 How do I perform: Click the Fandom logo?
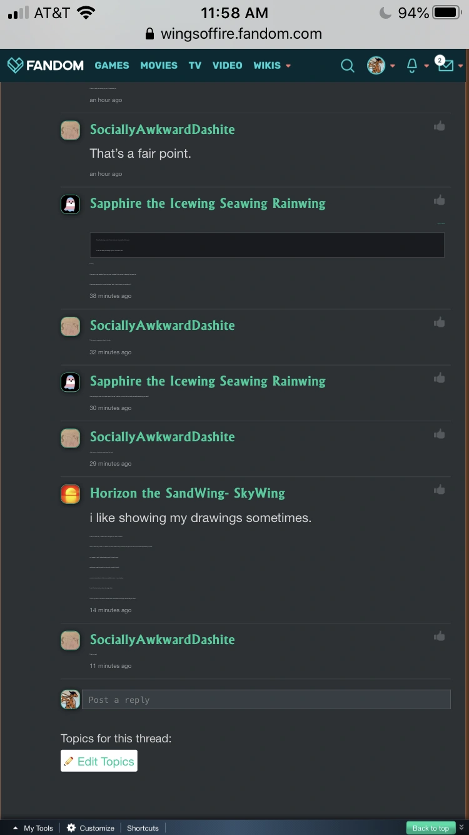[x=46, y=65]
